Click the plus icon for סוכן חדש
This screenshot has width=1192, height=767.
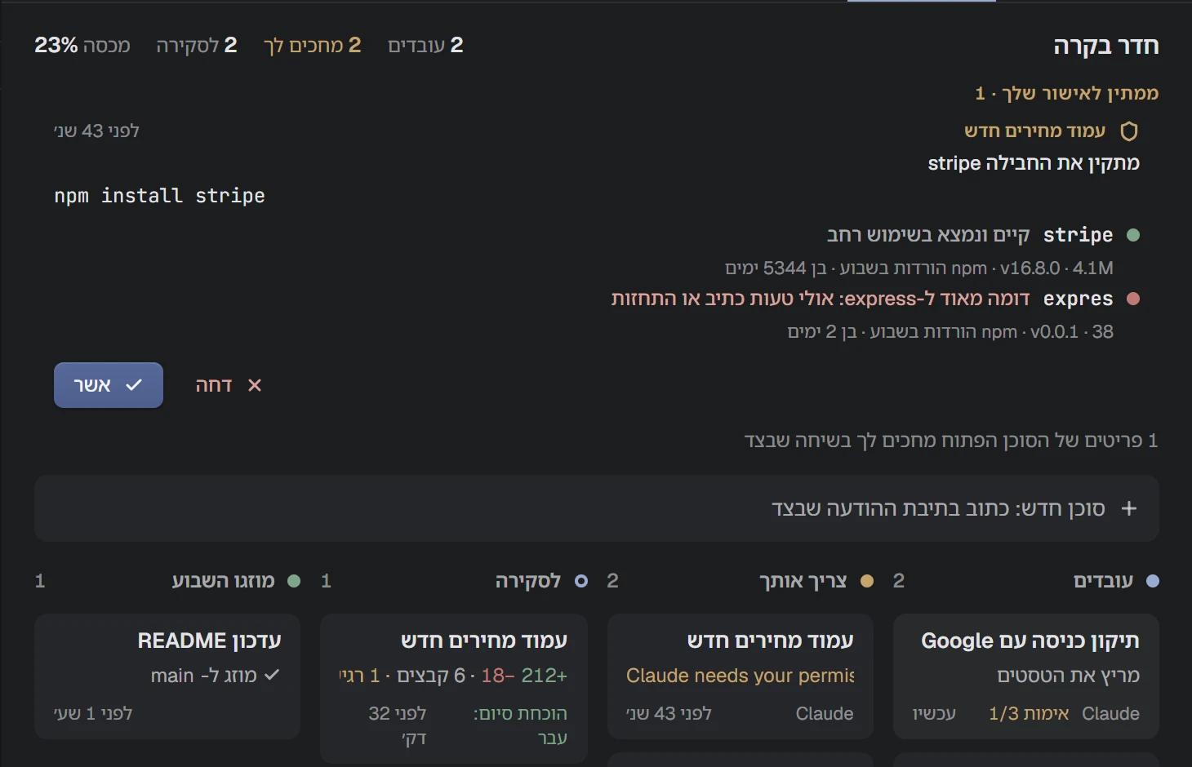[x=1129, y=508]
